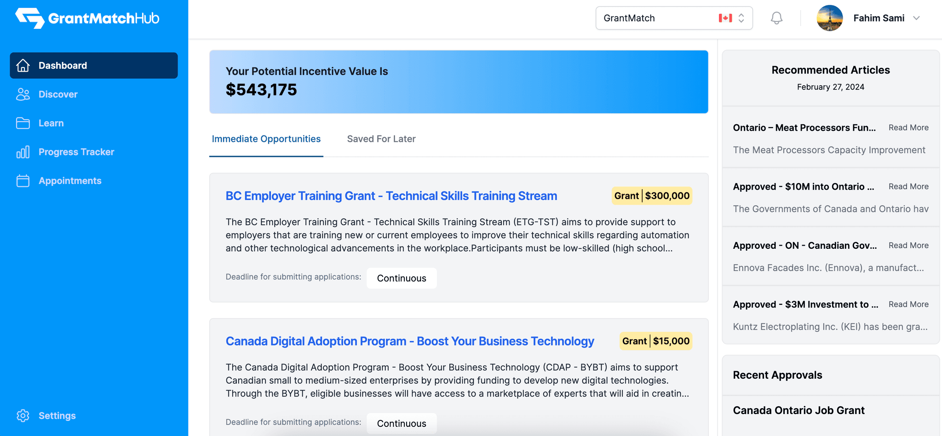This screenshot has width=942, height=436.
Task: Click Fahim Sami's profile picture
Action: (830, 18)
